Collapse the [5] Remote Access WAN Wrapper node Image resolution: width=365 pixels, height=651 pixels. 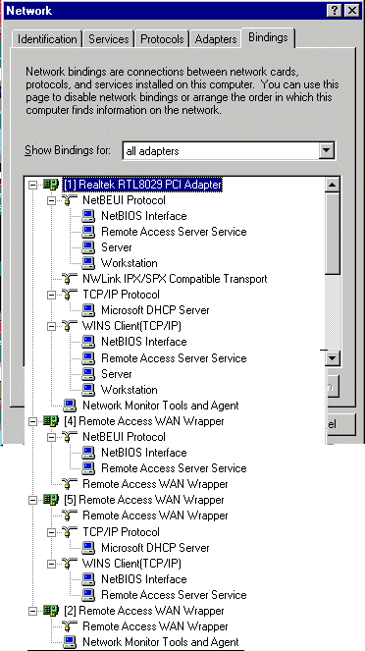tap(32, 500)
